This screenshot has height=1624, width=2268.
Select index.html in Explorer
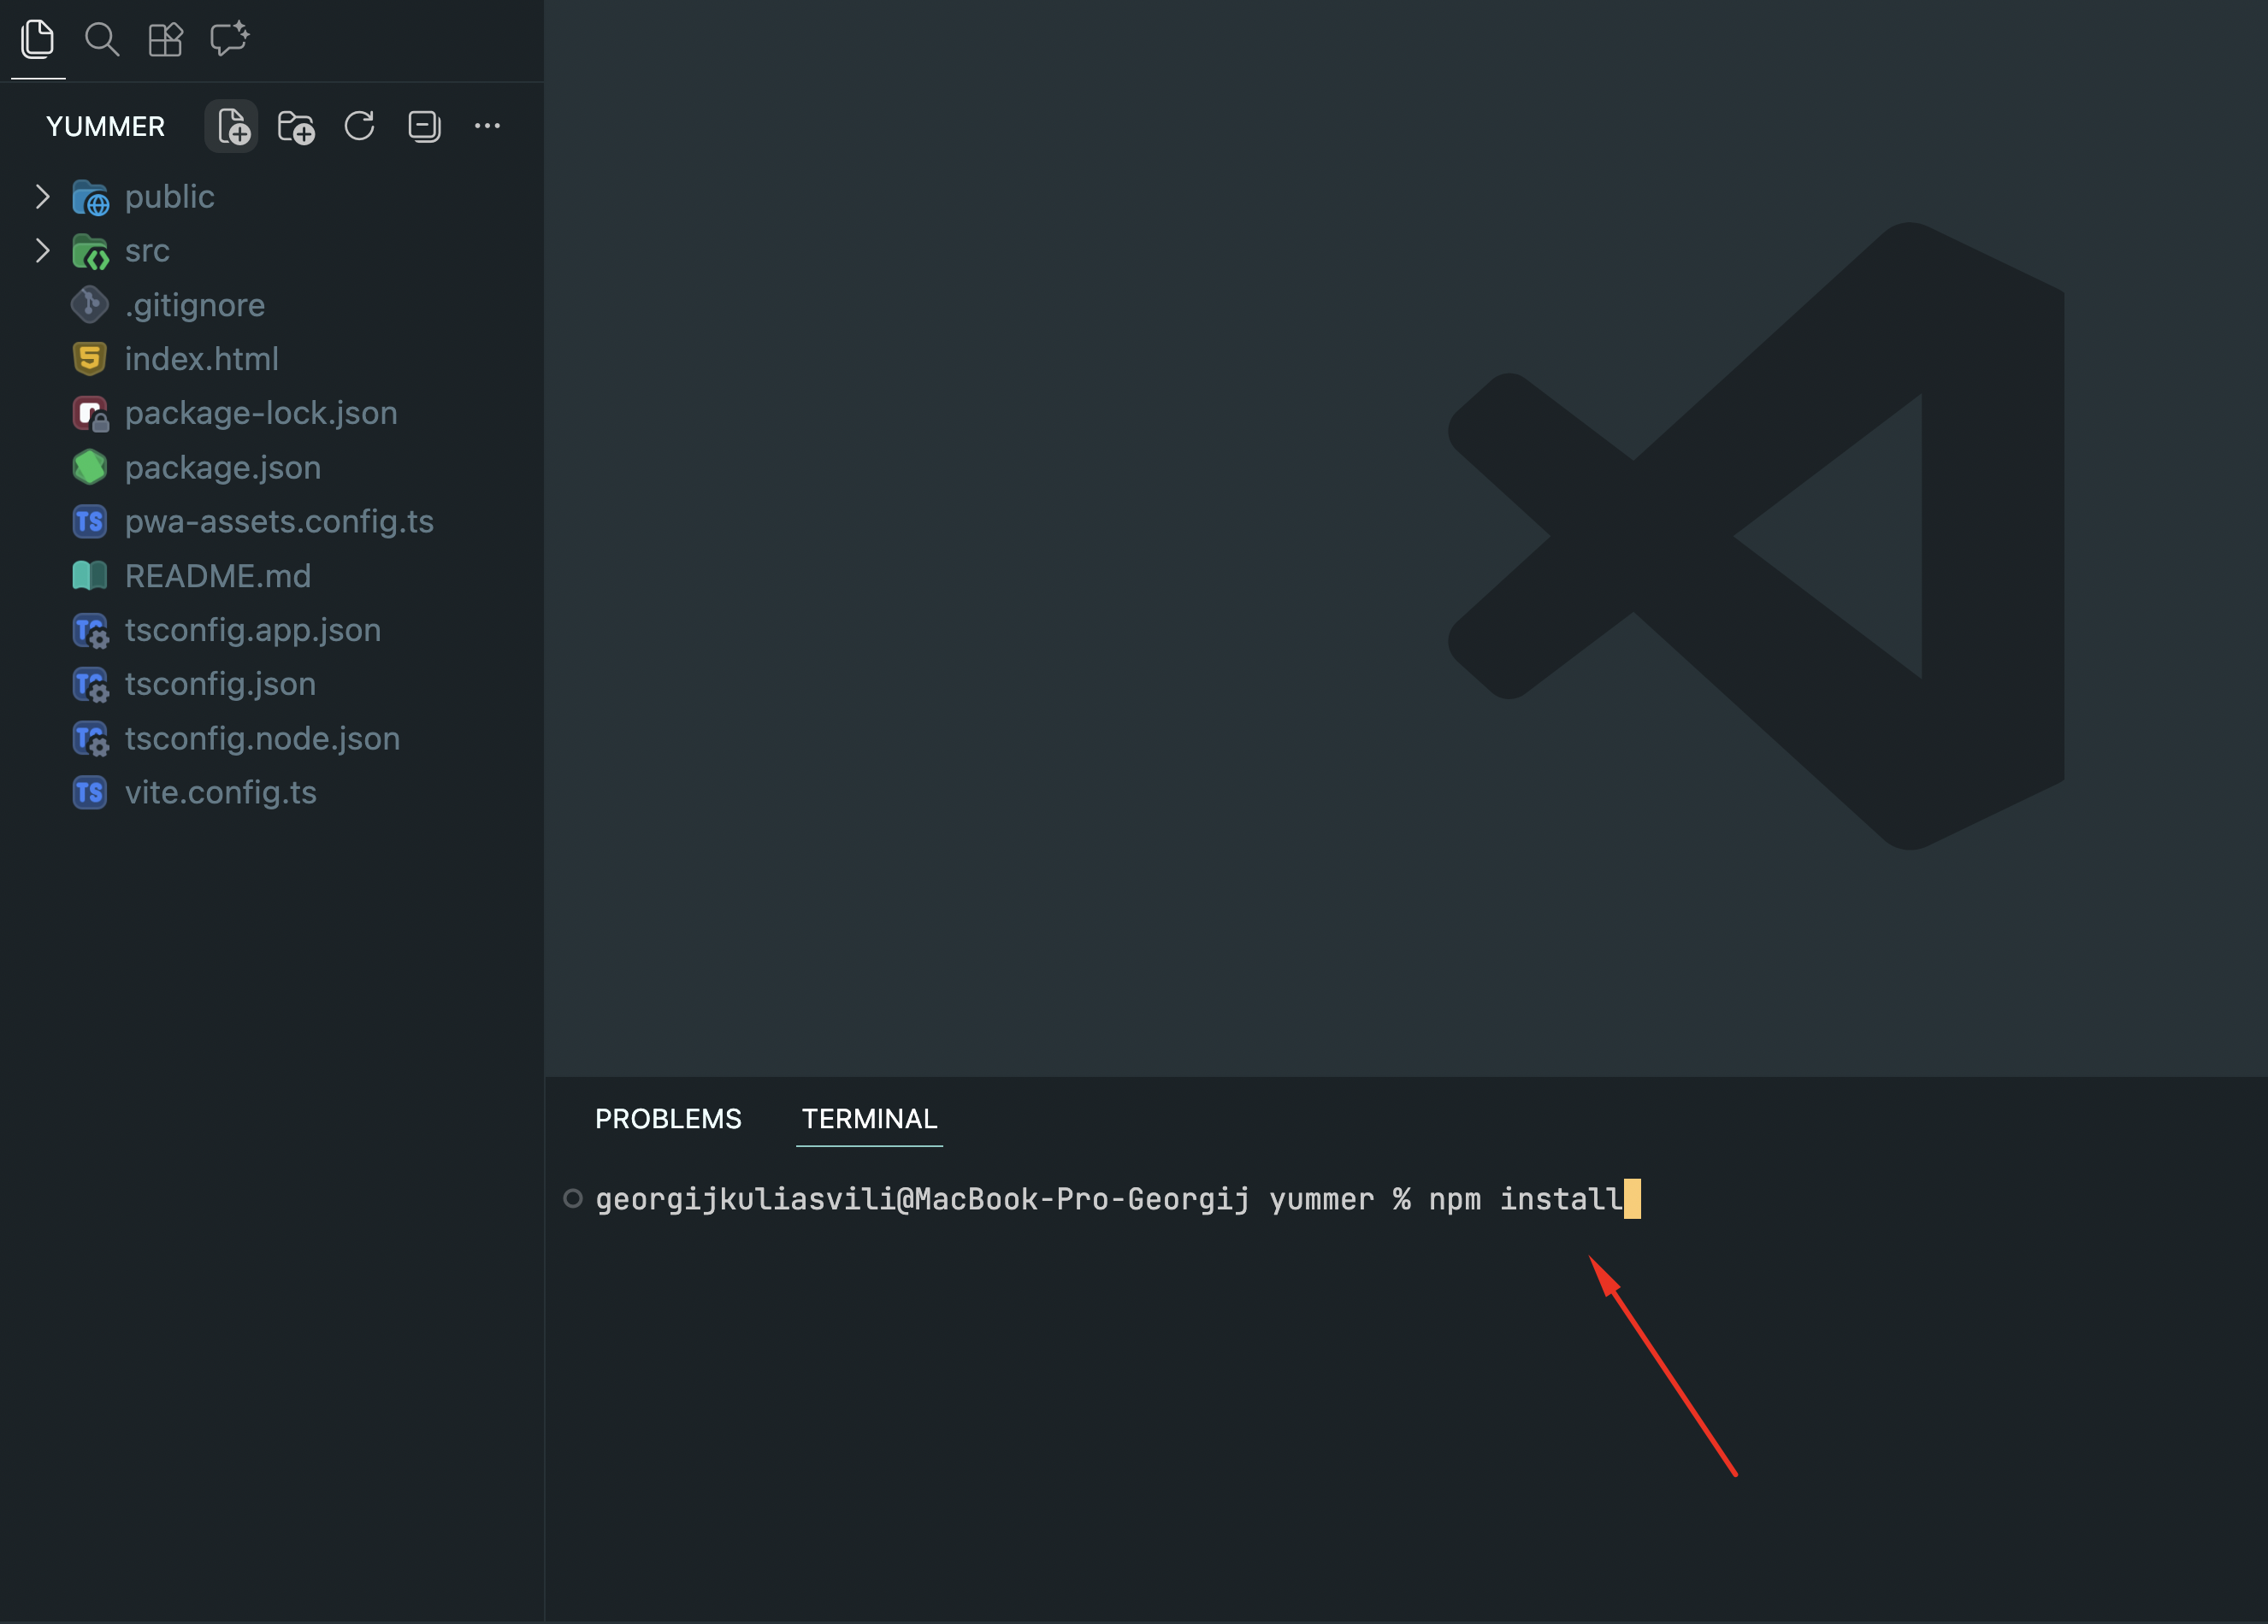click(x=201, y=359)
